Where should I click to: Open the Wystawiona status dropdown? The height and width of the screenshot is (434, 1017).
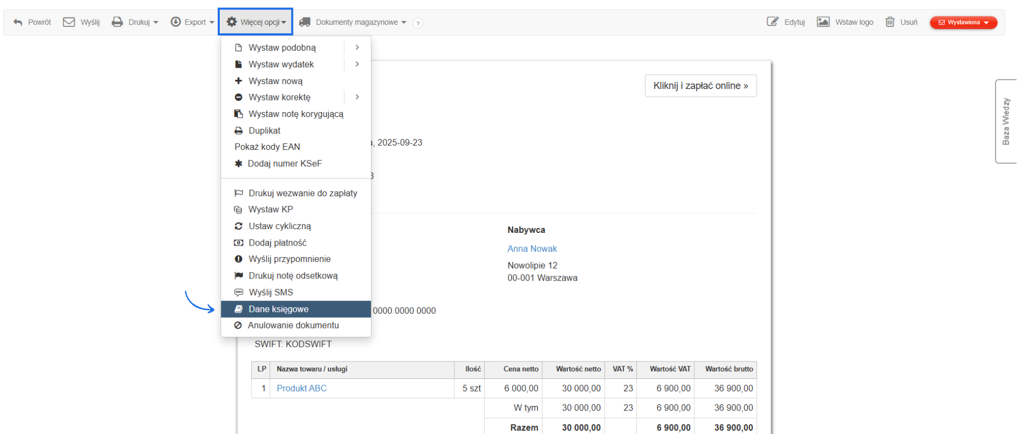[963, 22]
